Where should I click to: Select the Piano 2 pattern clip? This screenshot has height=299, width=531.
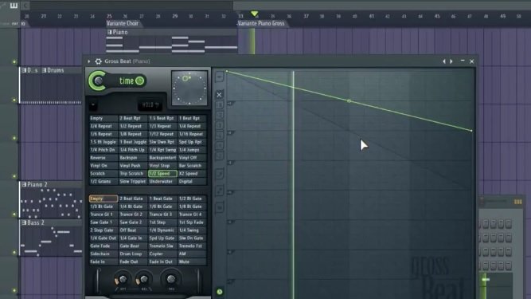pyautogui.click(x=51, y=199)
